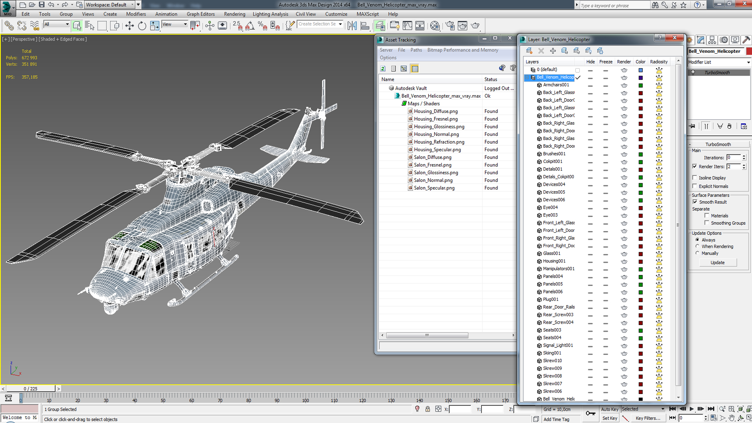Open the Modify panel tab icon
Screen dimensions: 752x423
701,40
